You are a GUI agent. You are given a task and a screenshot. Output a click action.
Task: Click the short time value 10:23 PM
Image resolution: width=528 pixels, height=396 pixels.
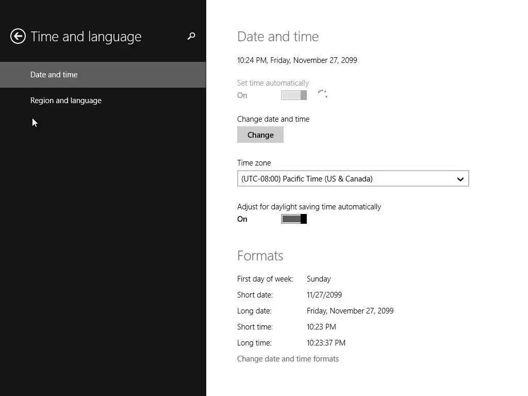pos(321,327)
